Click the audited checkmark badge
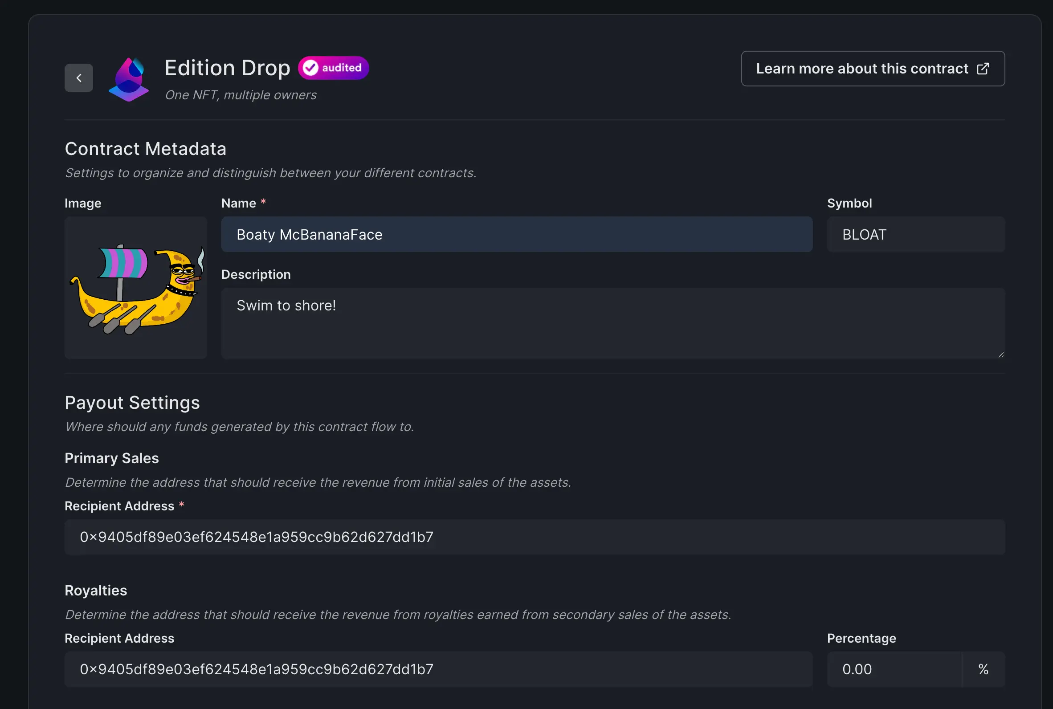 [333, 68]
